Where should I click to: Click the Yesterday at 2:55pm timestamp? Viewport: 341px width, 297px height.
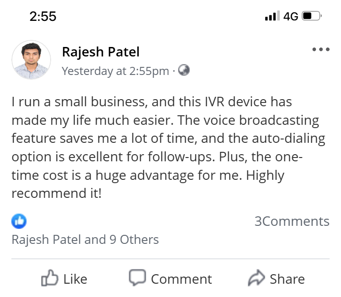tap(115, 71)
